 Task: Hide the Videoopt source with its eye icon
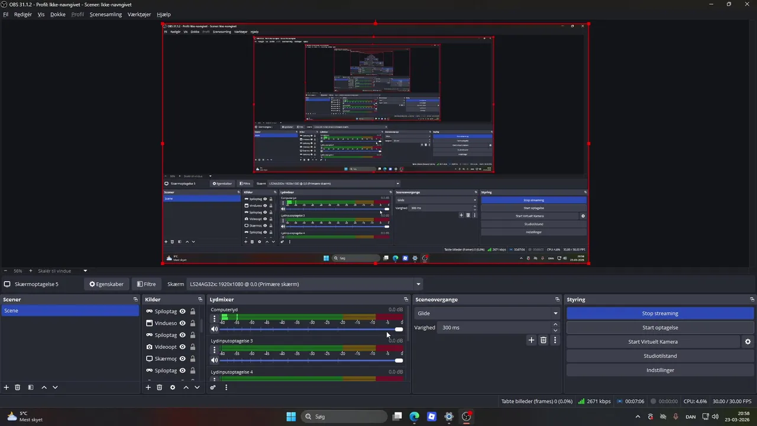pos(183,347)
